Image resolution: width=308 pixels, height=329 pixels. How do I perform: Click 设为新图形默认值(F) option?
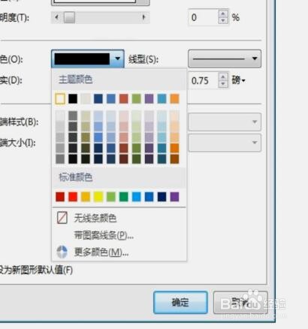(36, 270)
